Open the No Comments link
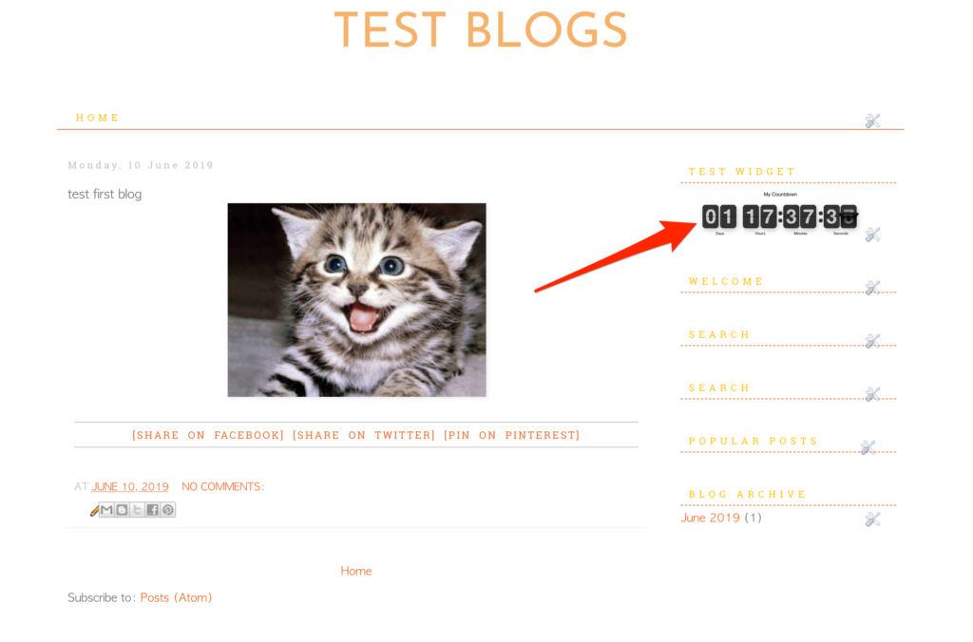 [222, 486]
